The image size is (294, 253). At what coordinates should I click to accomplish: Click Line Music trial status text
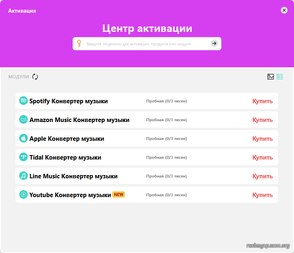[167, 176]
